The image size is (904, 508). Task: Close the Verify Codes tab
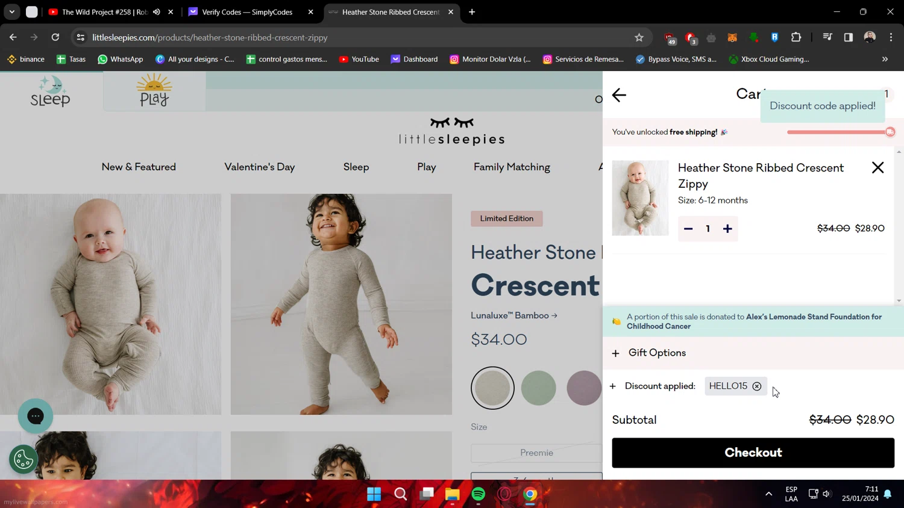tap(311, 12)
